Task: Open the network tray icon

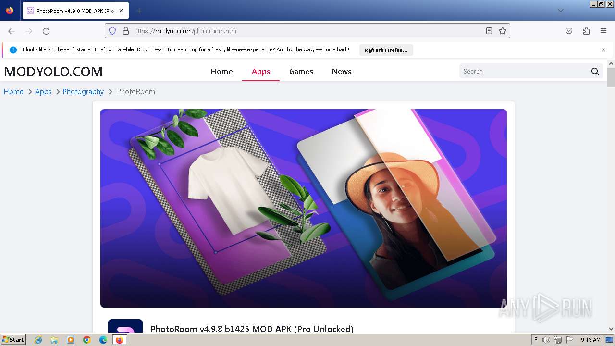Action: 558,340
